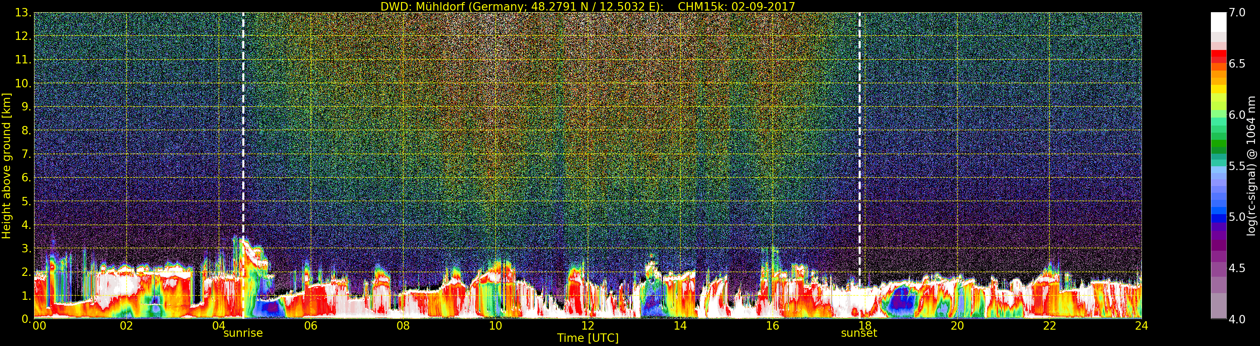The height and width of the screenshot is (346, 1260).
Task: Select the 'sunset' label below the time axis
Action: pyautogui.click(x=859, y=333)
